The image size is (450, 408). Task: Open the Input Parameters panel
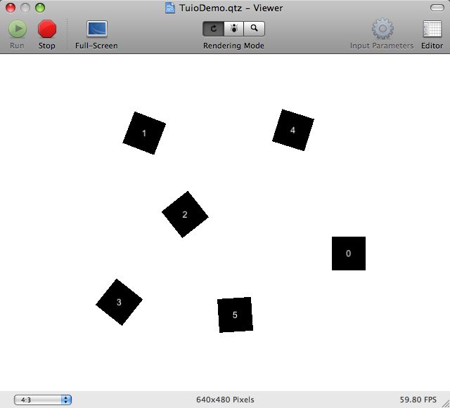(x=382, y=29)
